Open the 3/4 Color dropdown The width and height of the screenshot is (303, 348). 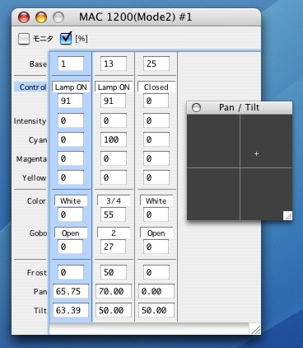click(x=114, y=200)
